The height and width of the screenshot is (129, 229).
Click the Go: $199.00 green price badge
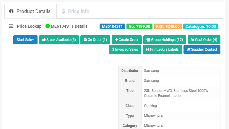[139, 26]
